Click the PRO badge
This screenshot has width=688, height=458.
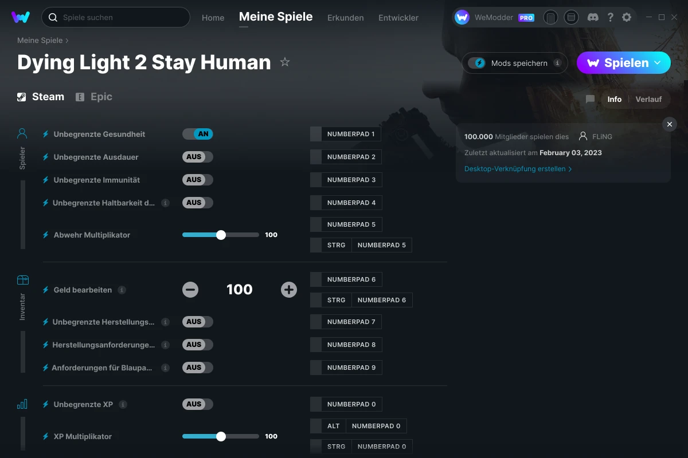pos(526,18)
